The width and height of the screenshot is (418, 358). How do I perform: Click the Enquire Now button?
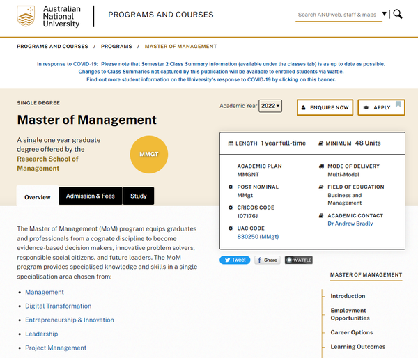coord(325,107)
